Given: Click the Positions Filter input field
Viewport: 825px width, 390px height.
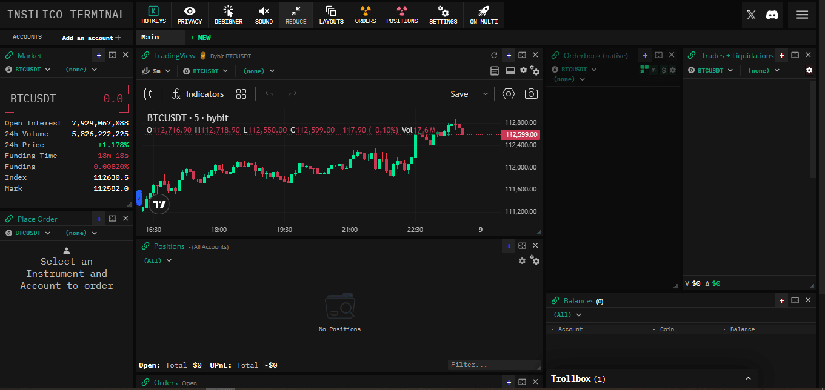Looking at the screenshot, I should 494,365.
